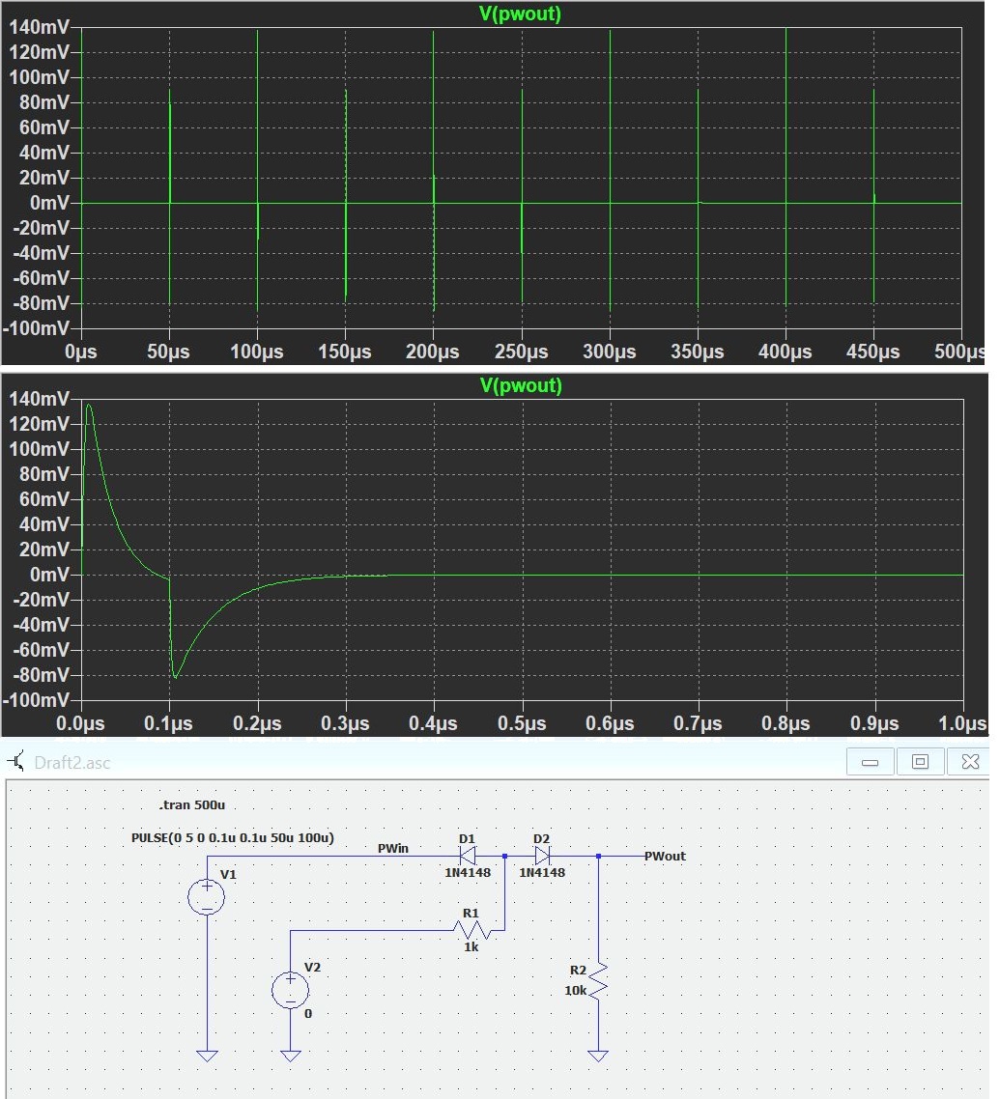Select resistor R1 symbol in schematic
The image size is (1000, 1099).
point(471,930)
